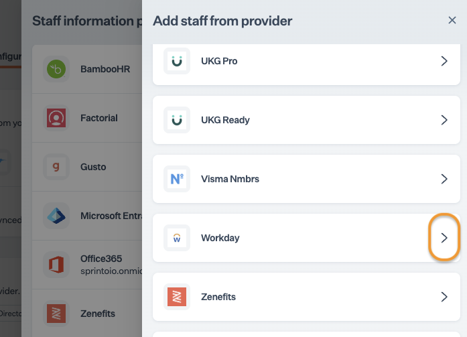Click the BambooHR logo in background list
The height and width of the screenshot is (337, 467).
56,69
